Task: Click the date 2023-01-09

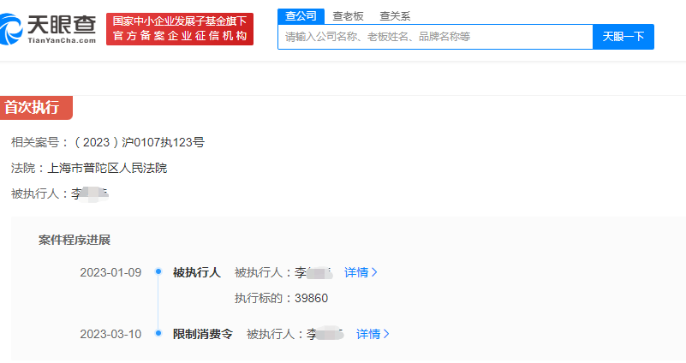Action: [110, 272]
